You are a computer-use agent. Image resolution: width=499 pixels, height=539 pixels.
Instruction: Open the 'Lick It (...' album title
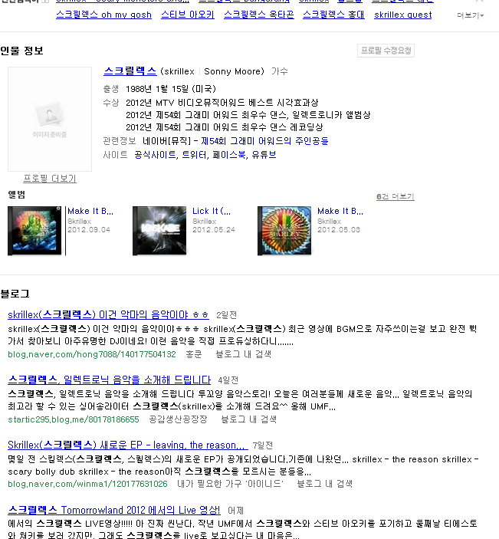coord(212,211)
